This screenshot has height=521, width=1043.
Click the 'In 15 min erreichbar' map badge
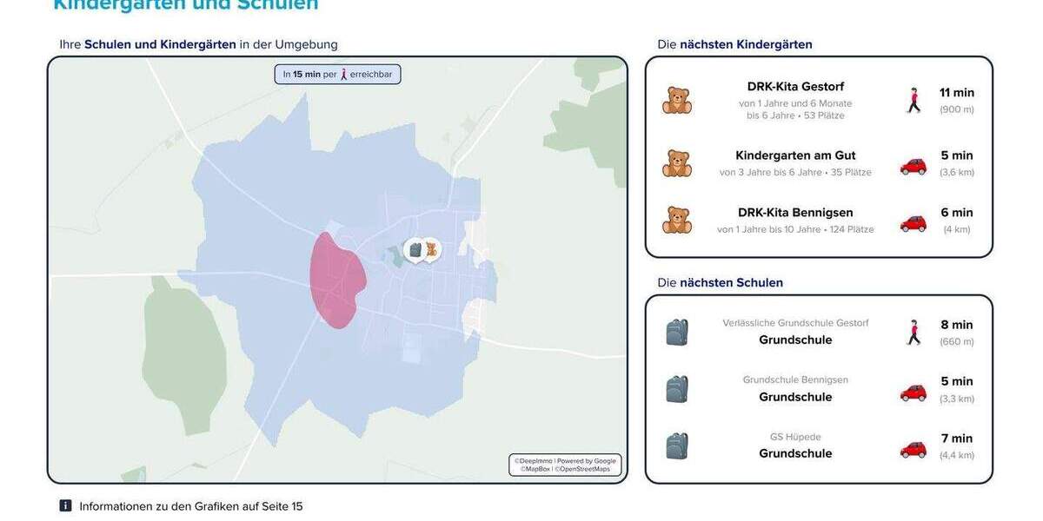tap(337, 75)
